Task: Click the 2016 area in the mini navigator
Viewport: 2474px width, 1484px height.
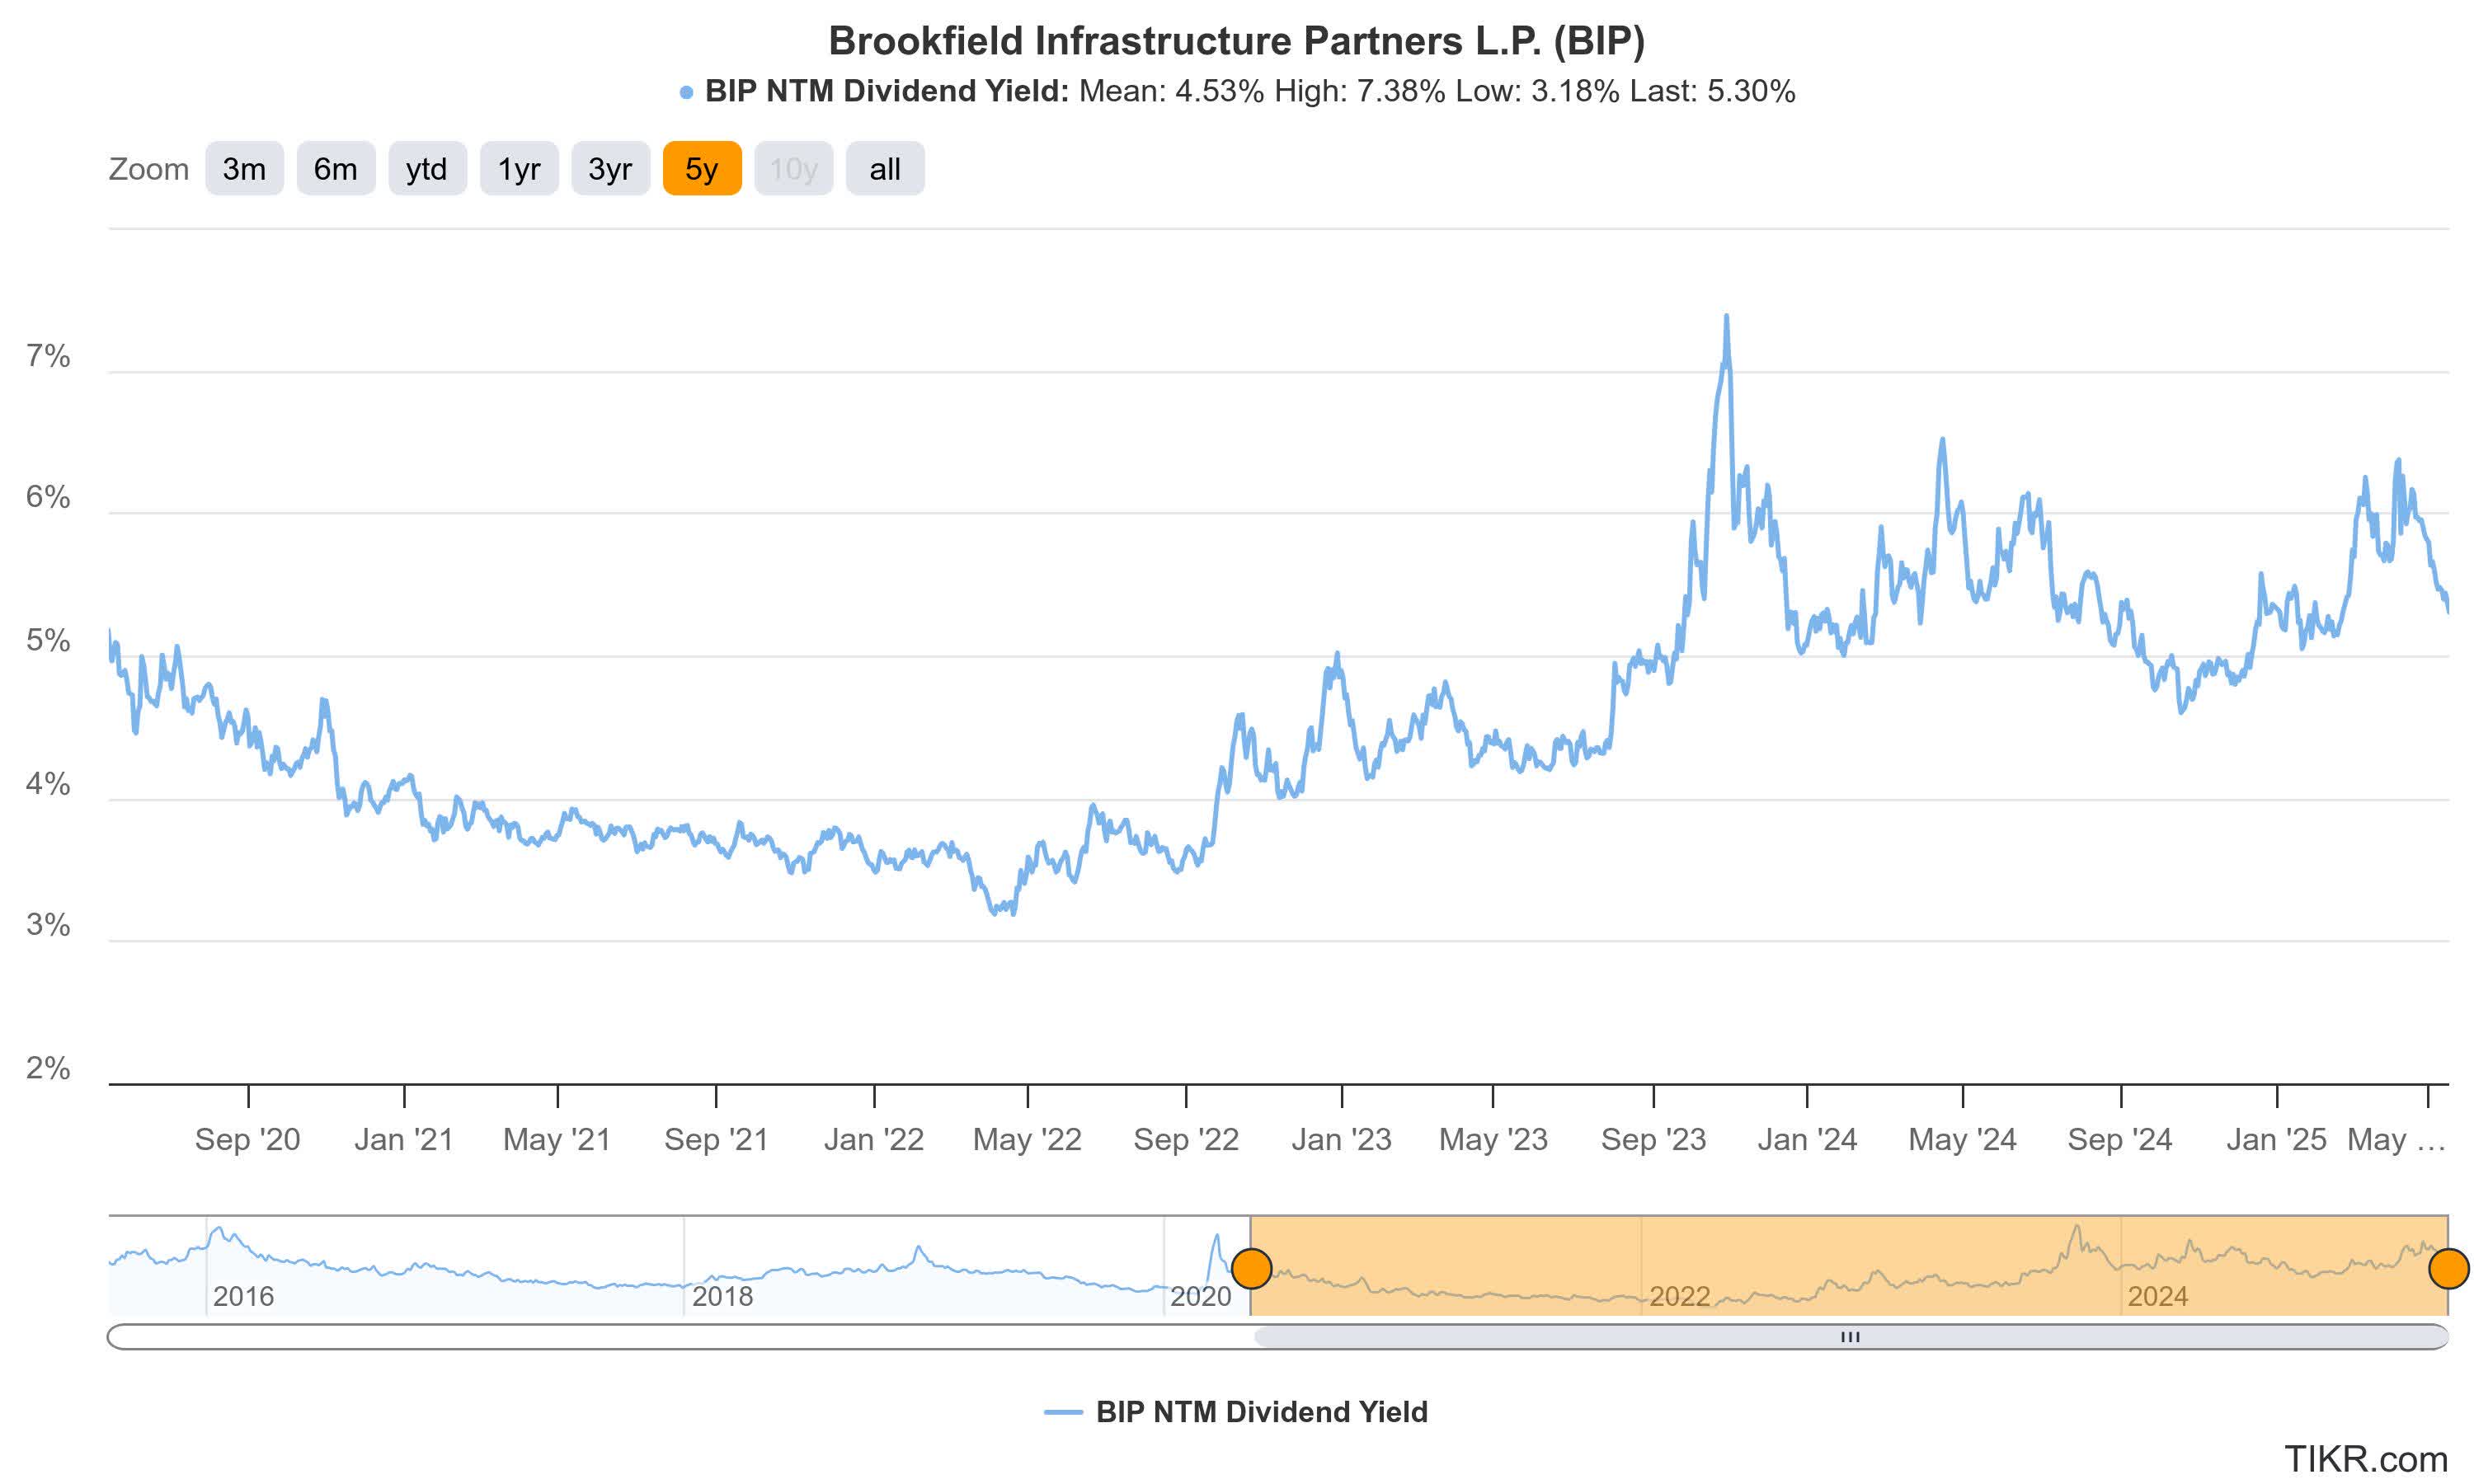Action: [x=245, y=1296]
